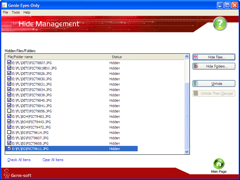Toggle checkbox next to PICT9831.JPG

(9, 84)
